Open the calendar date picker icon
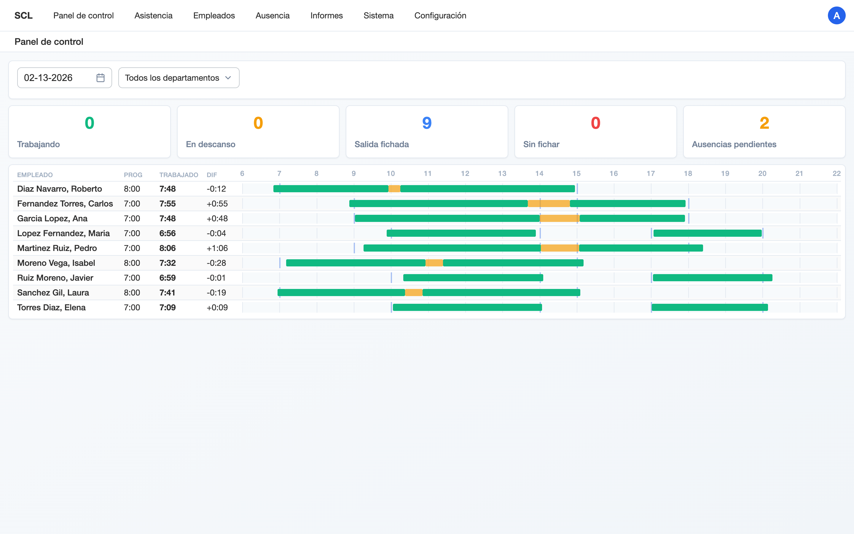This screenshot has height=534, width=854. click(100, 78)
